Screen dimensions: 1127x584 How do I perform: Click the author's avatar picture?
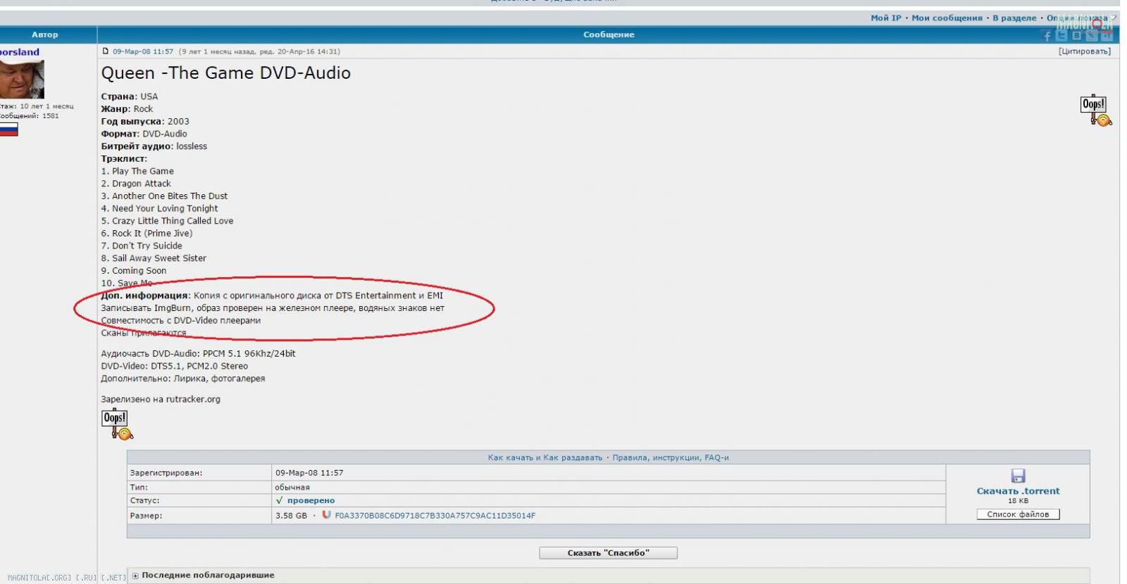pyautogui.click(x=21, y=79)
